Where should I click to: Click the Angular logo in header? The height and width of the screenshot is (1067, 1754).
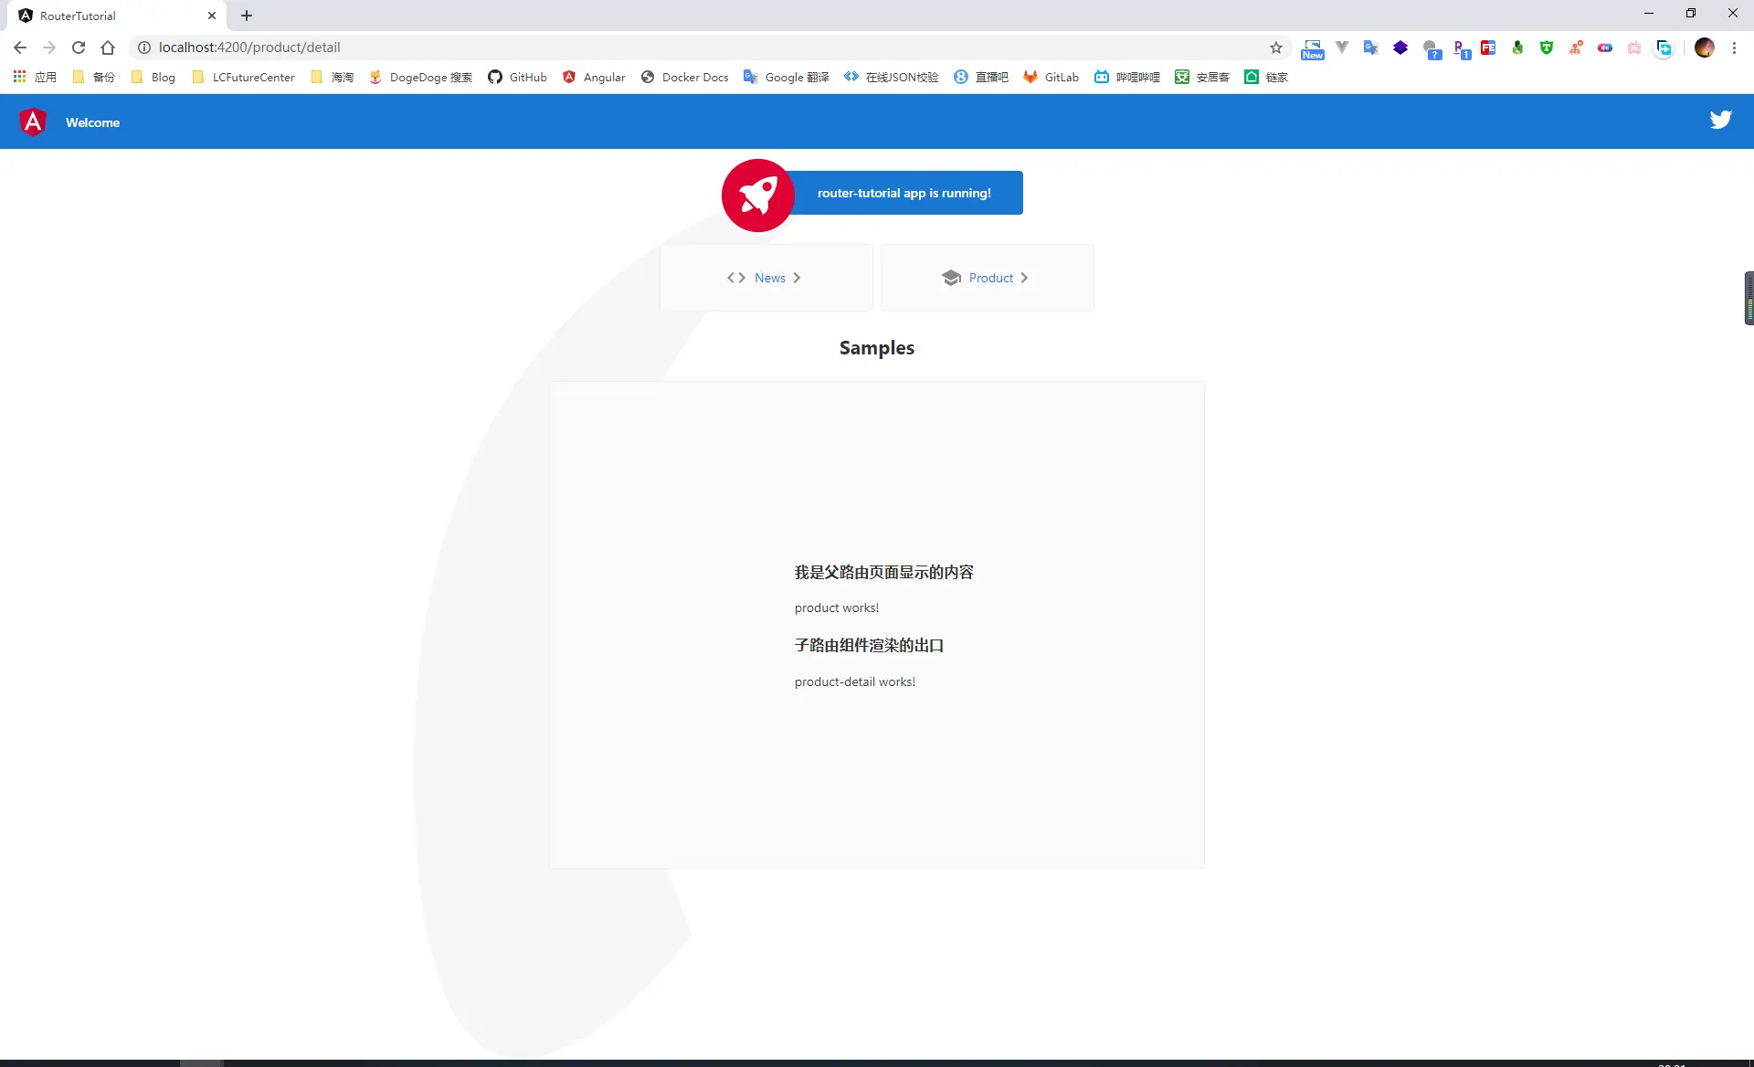point(33,121)
